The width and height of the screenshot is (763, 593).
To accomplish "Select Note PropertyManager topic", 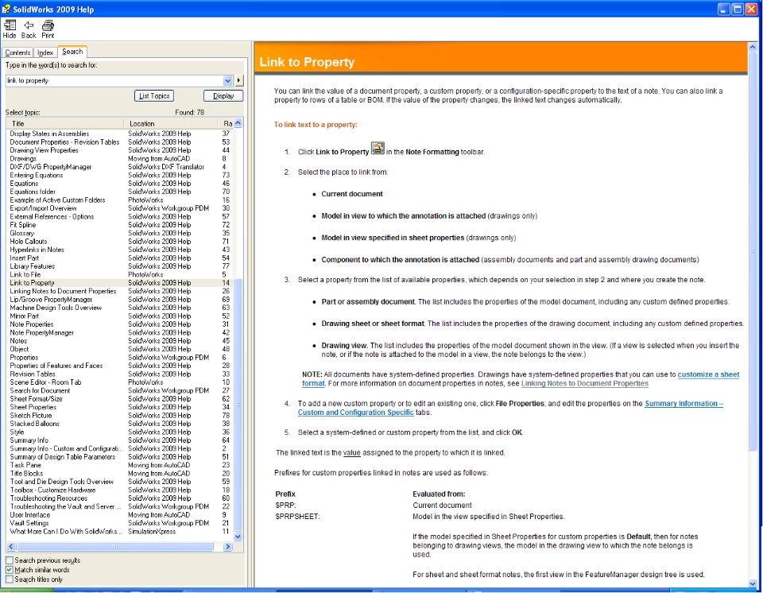I will (x=42, y=333).
